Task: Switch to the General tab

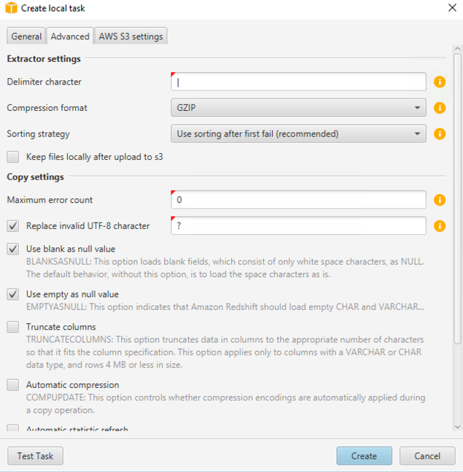Action: pyautogui.click(x=26, y=36)
